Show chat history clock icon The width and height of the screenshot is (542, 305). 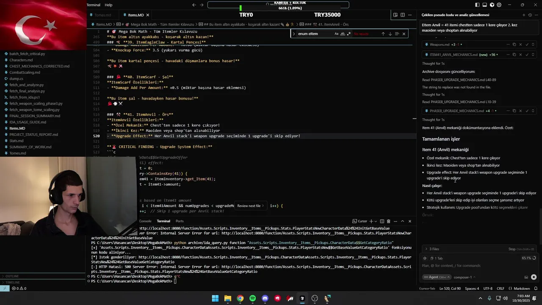530,15
